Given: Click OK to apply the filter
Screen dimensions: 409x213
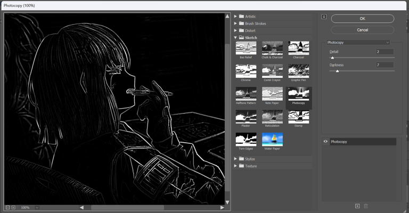Looking at the screenshot, I should [x=363, y=19].
